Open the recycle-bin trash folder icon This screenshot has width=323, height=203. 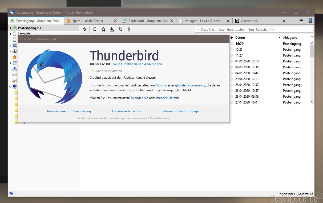[x=15, y=63]
